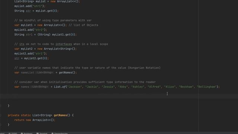Image resolution: width=238 pixels, height=134 pixels.
Task: Click the Hungarian Notation comment line
Action: 87,68
